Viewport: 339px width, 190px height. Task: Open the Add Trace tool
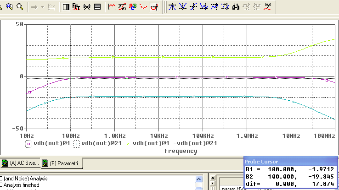pos(112,7)
